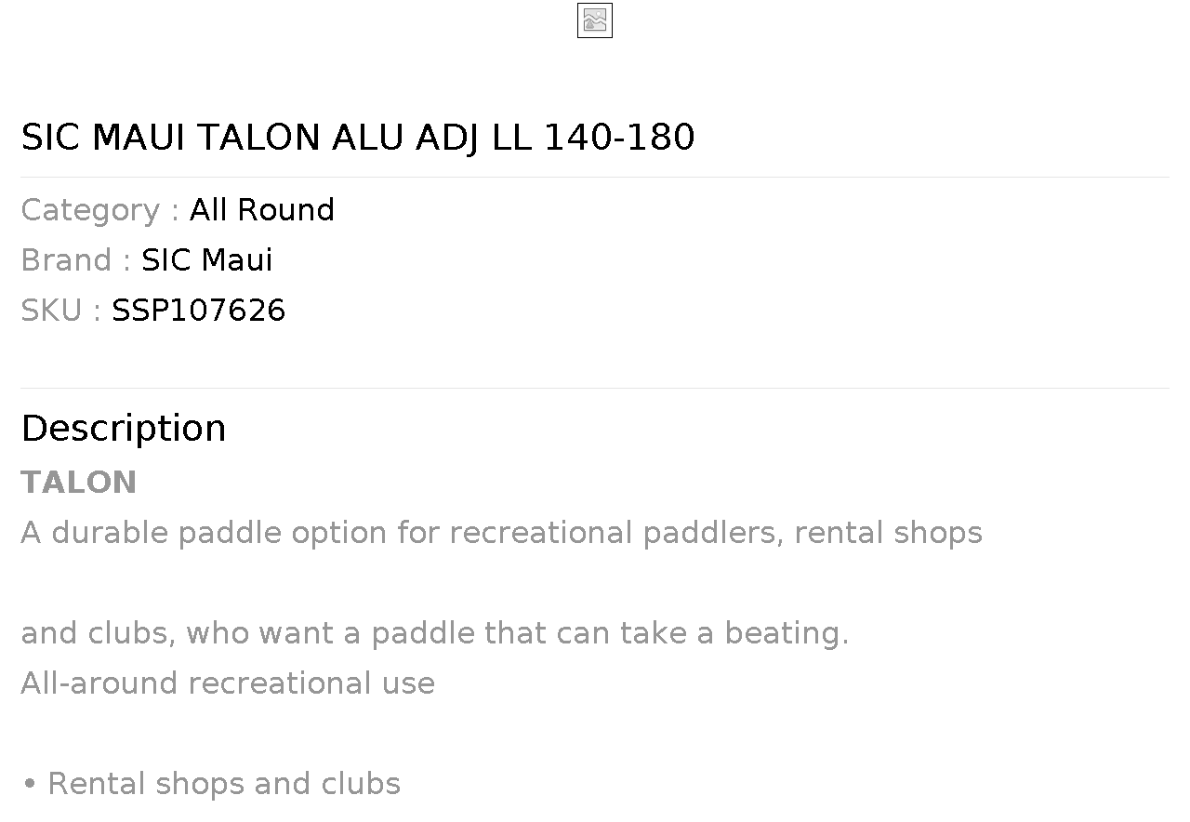This screenshot has height=822, width=1190.
Task: Click the 'SKU :' label
Action: 60,311
